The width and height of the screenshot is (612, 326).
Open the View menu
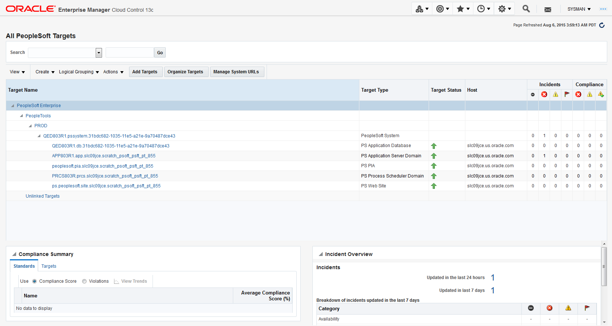[17, 72]
